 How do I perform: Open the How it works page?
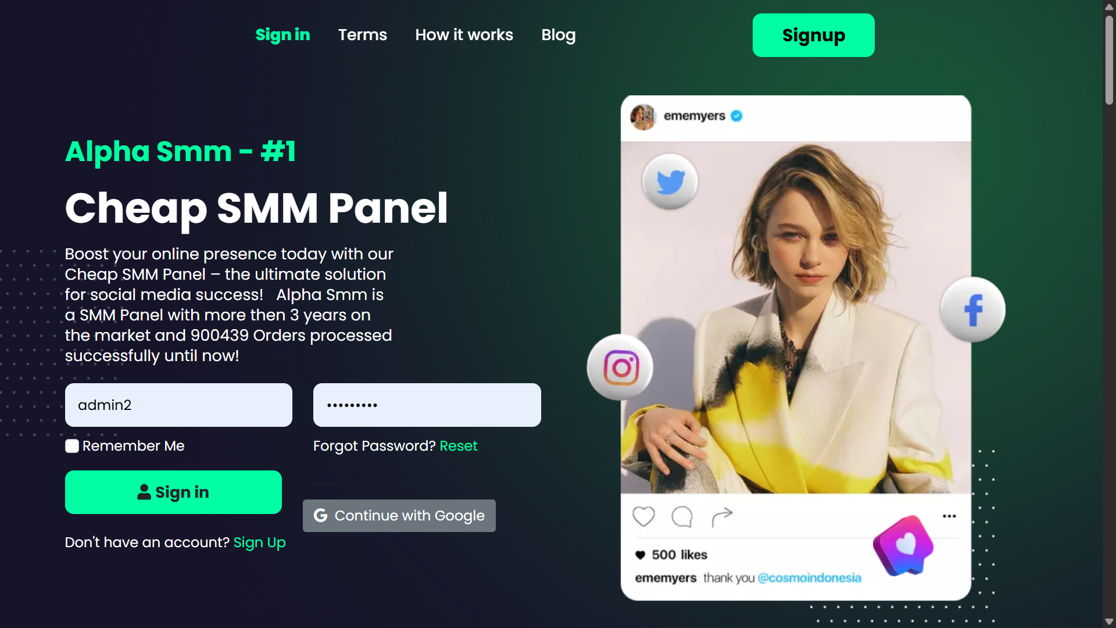(x=464, y=35)
